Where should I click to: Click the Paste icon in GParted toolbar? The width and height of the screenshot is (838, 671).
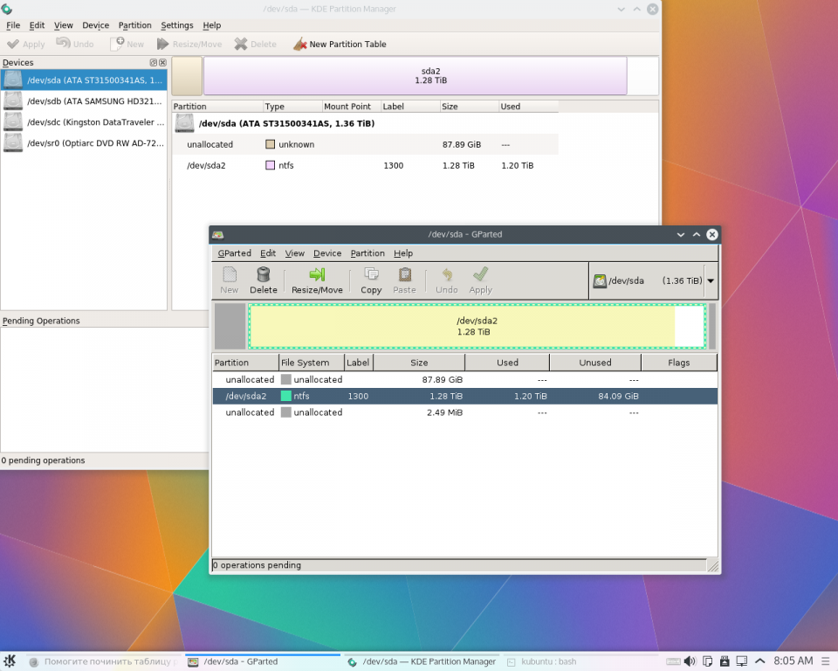point(404,274)
